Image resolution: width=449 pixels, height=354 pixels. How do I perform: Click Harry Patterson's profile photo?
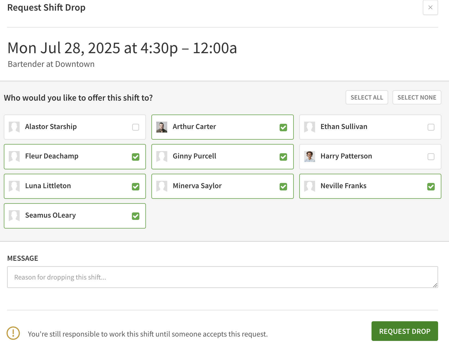point(309,157)
